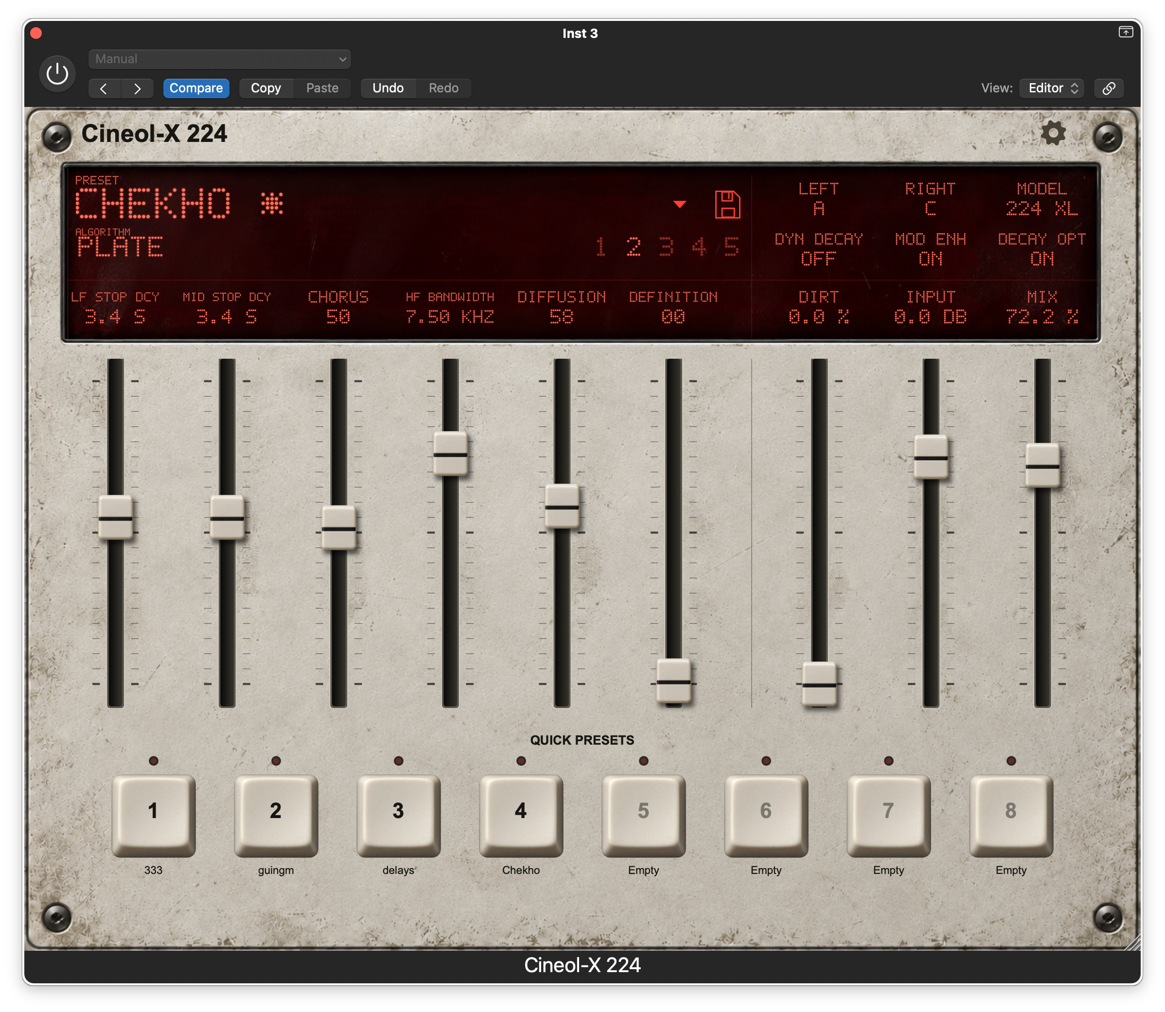Click the MIX fader handle

point(1042,466)
